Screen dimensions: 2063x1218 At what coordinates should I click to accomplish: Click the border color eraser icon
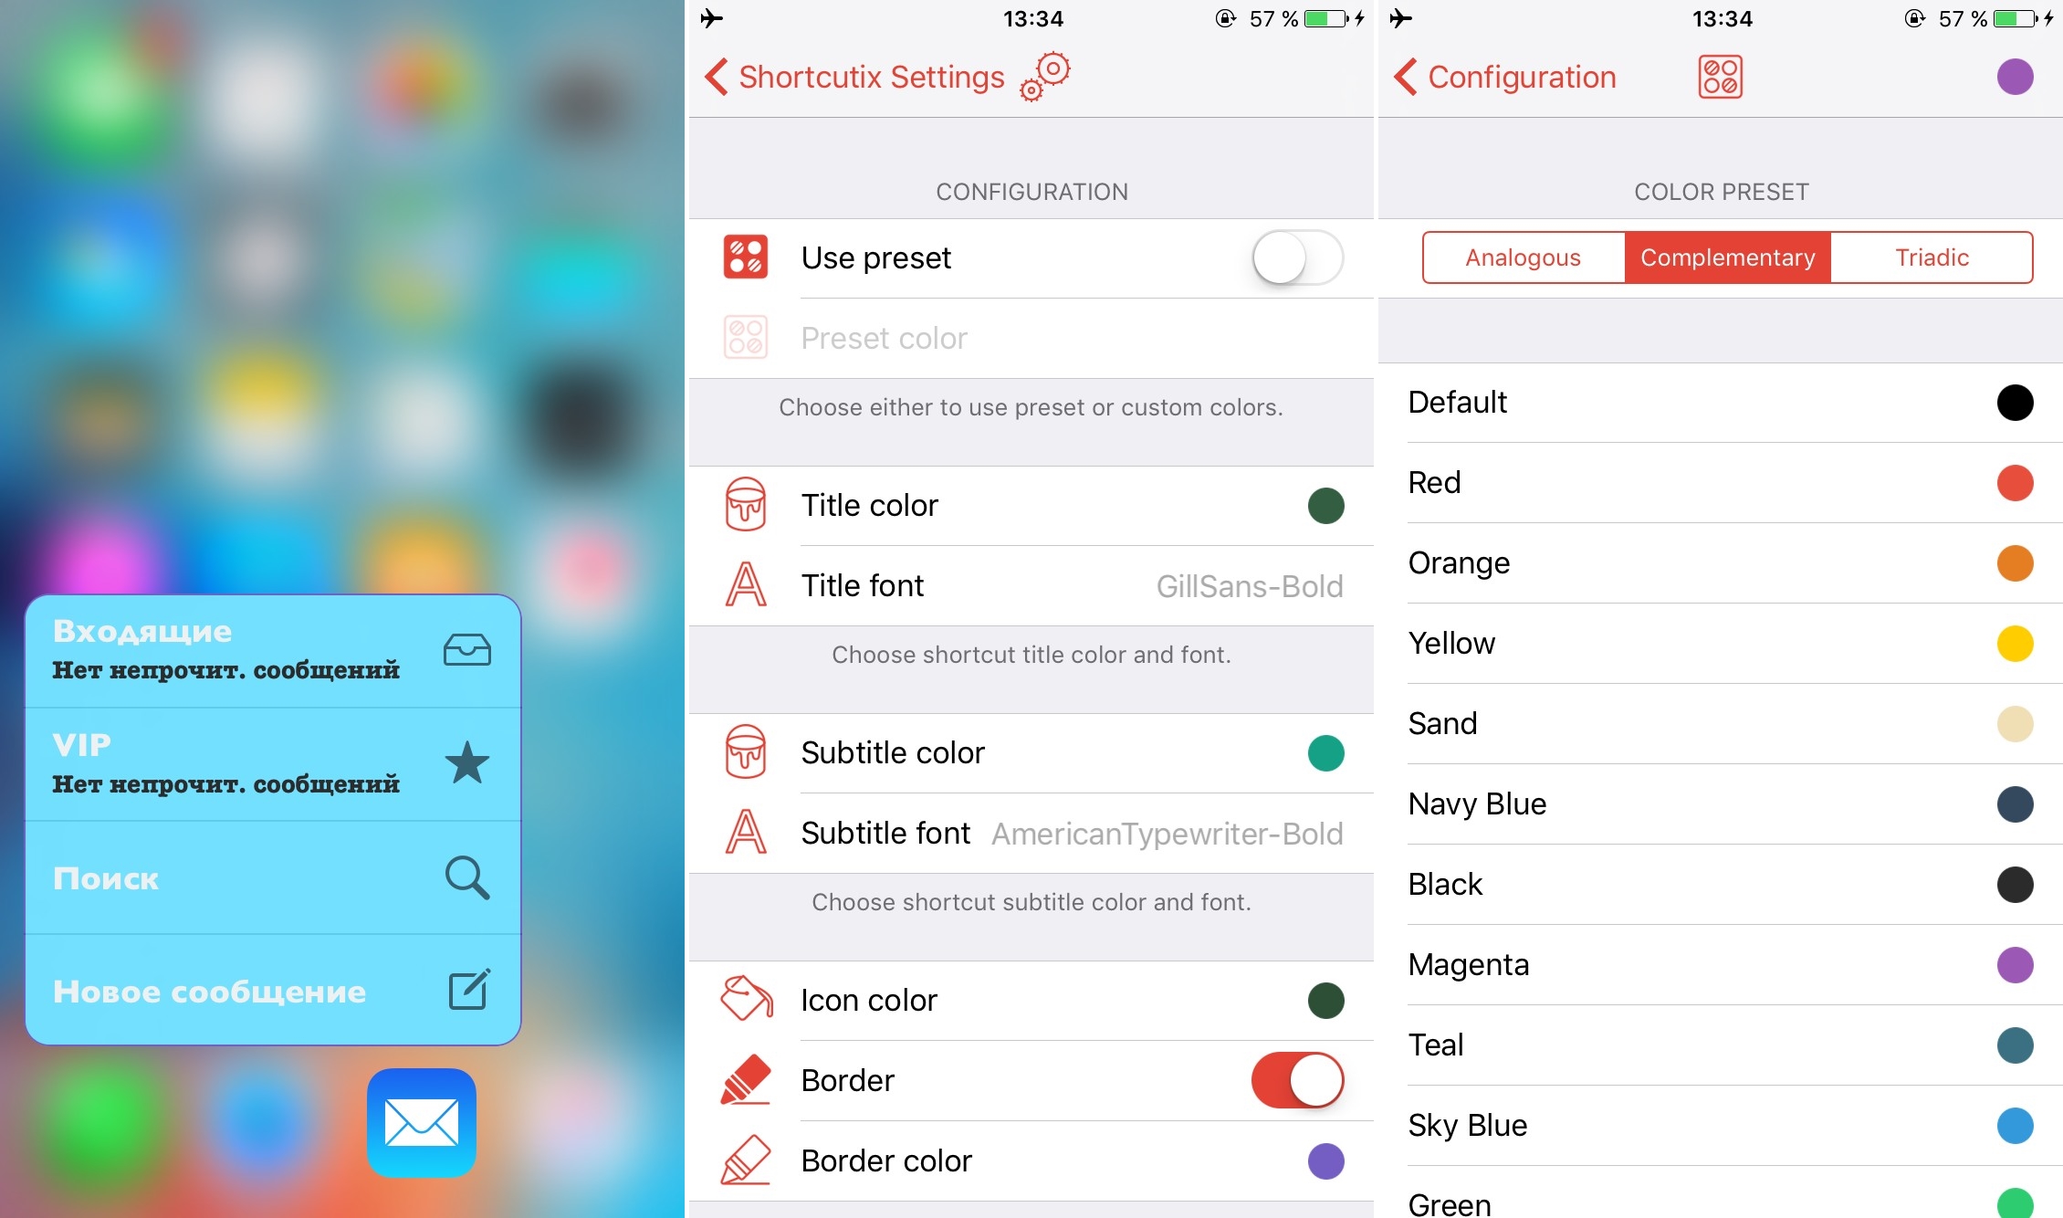(744, 1164)
